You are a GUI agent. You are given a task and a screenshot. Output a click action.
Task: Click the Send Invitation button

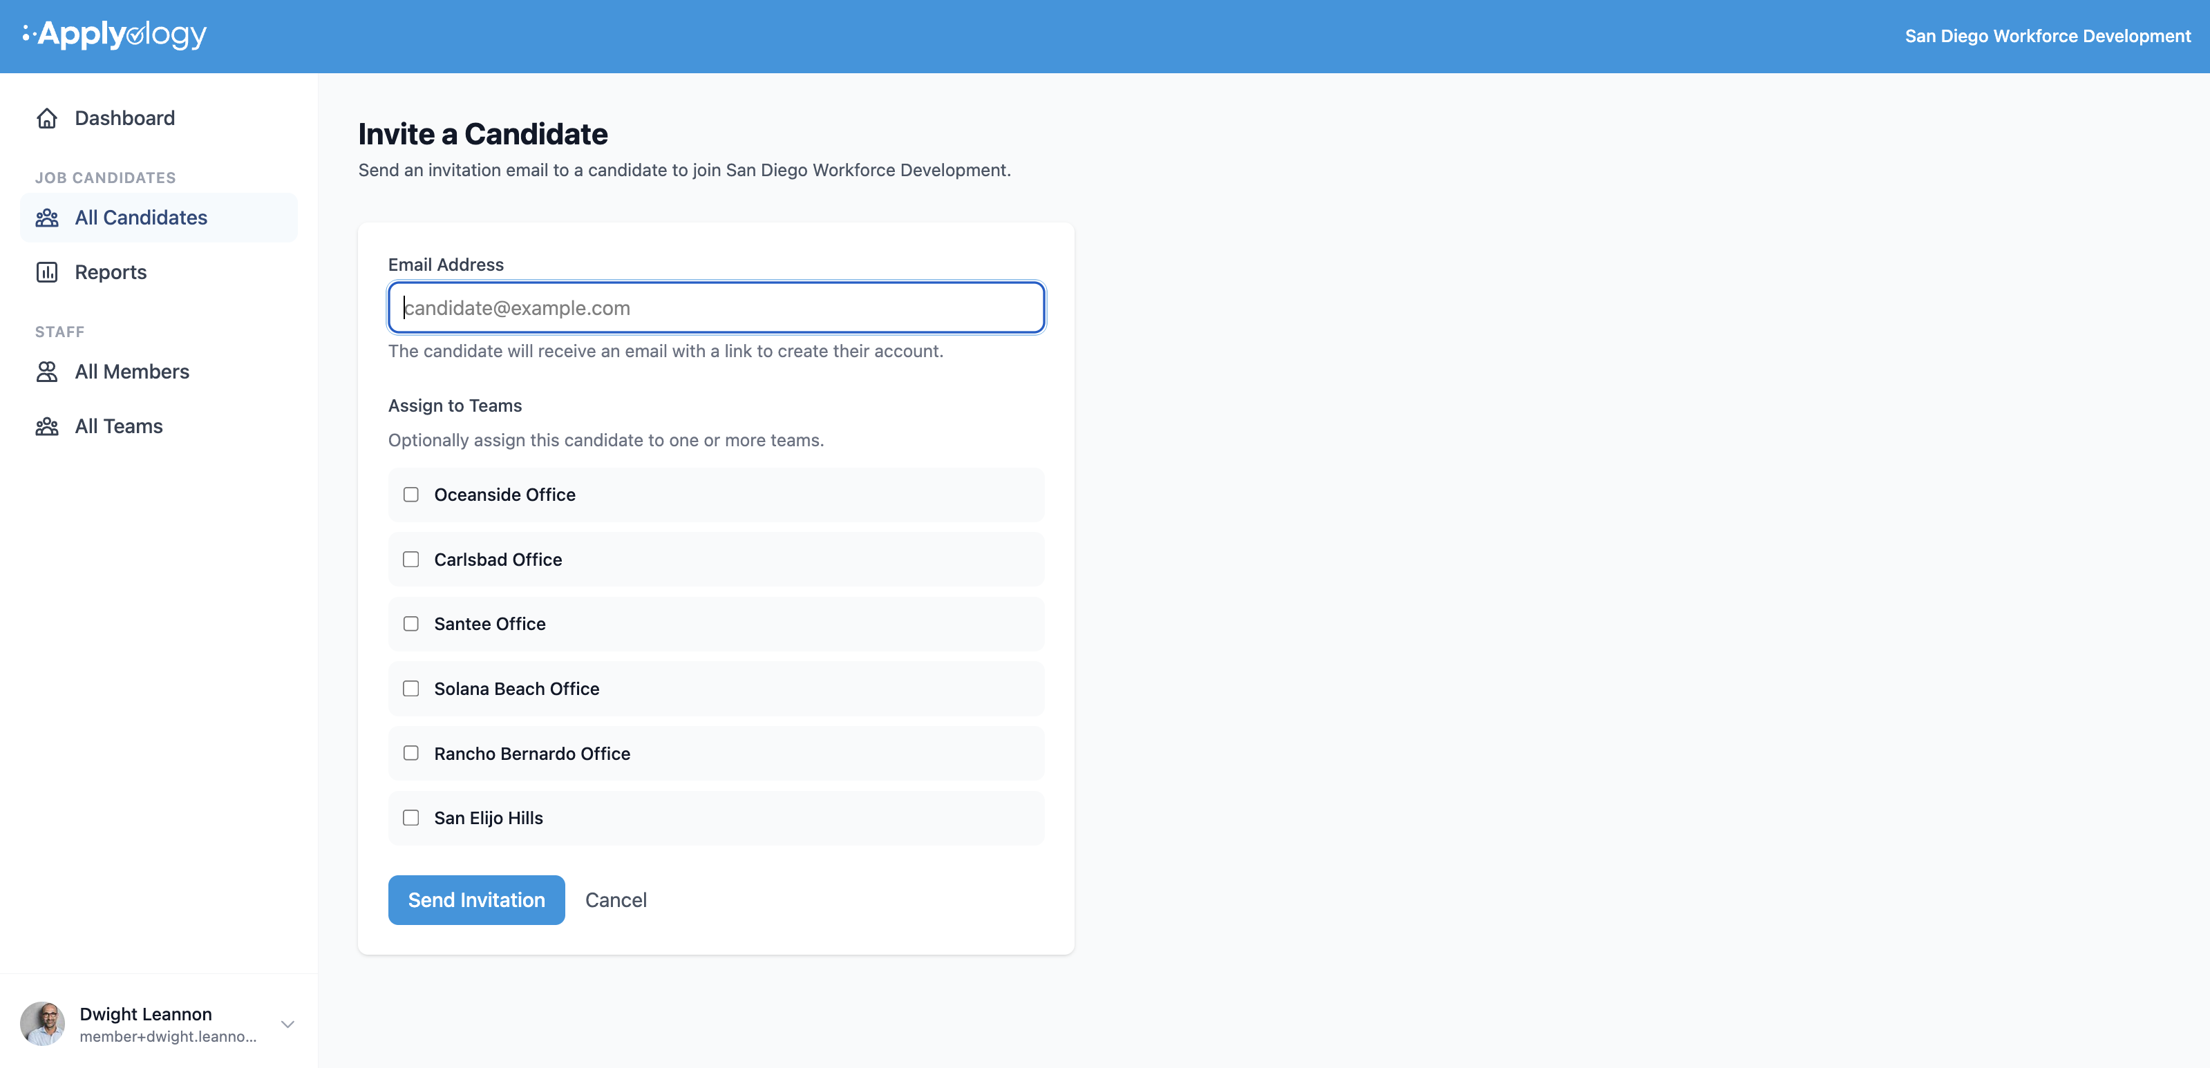point(476,901)
